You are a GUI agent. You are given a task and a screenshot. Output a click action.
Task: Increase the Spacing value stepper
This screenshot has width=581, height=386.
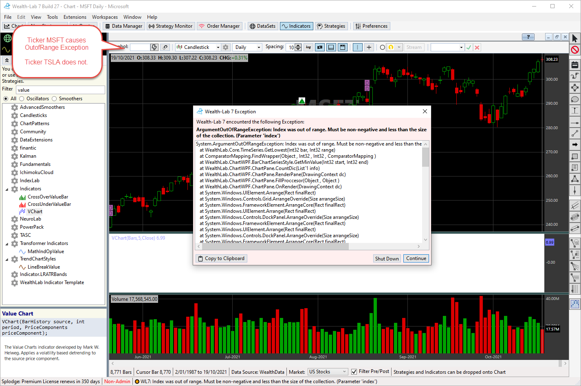298,45
